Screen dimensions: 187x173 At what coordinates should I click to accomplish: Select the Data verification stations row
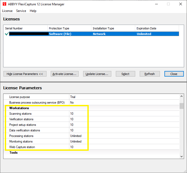click(x=91, y=130)
